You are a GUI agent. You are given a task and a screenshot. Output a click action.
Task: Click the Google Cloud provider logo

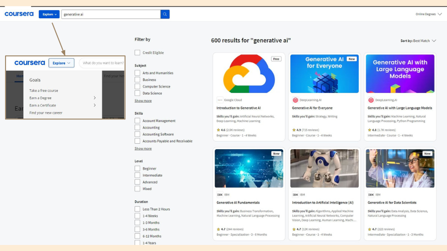tap(220, 100)
